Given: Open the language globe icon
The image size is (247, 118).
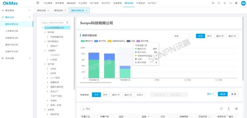Looking at the screenshot, I should 236,3.
